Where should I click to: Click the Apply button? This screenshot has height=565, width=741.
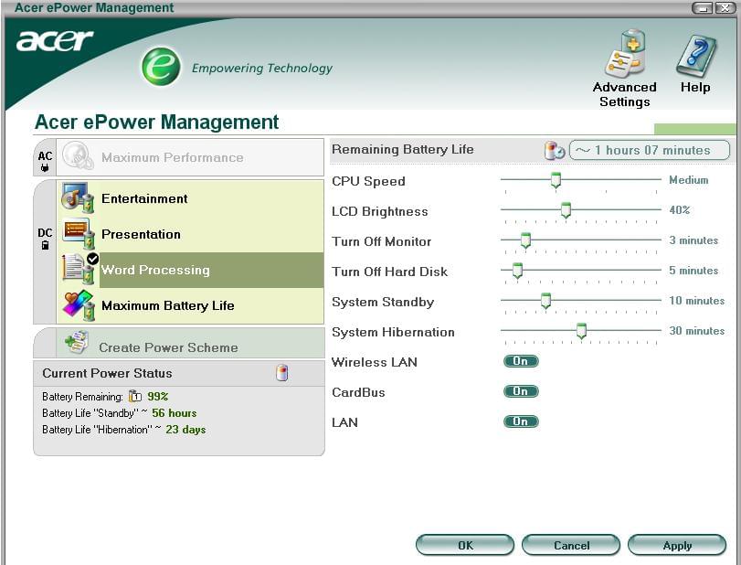click(677, 545)
